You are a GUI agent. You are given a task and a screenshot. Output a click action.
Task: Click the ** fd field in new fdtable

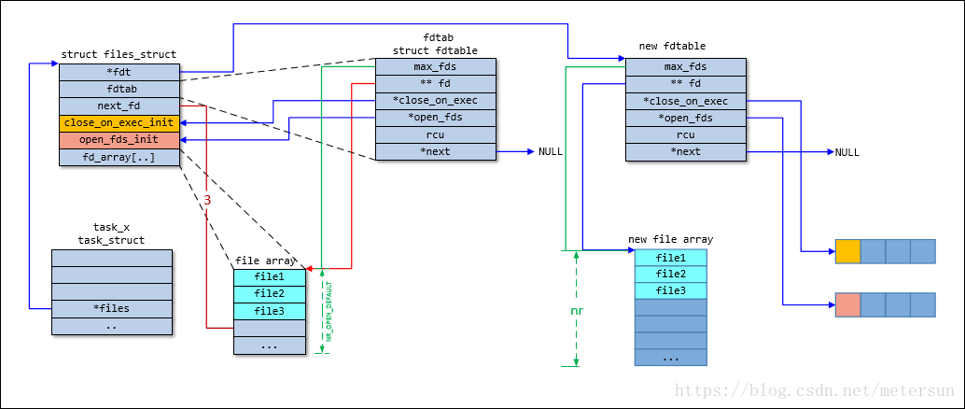pyautogui.click(x=685, y=84)
